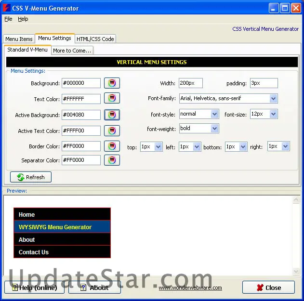Pick a color for Separator Color
Image resolution: width=304 pixels, height=301 pixels.
click(x=112, y=160)
